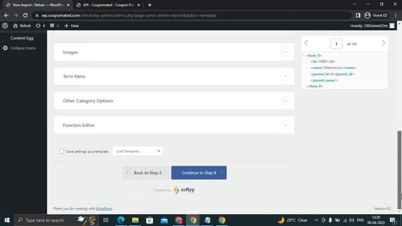Click the browser back arrow
This screenshot has width=402, height=226.
(x=6, y=15)
